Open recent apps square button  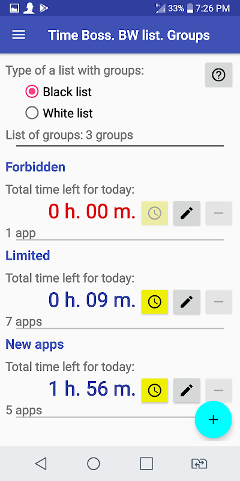[146, 464]
